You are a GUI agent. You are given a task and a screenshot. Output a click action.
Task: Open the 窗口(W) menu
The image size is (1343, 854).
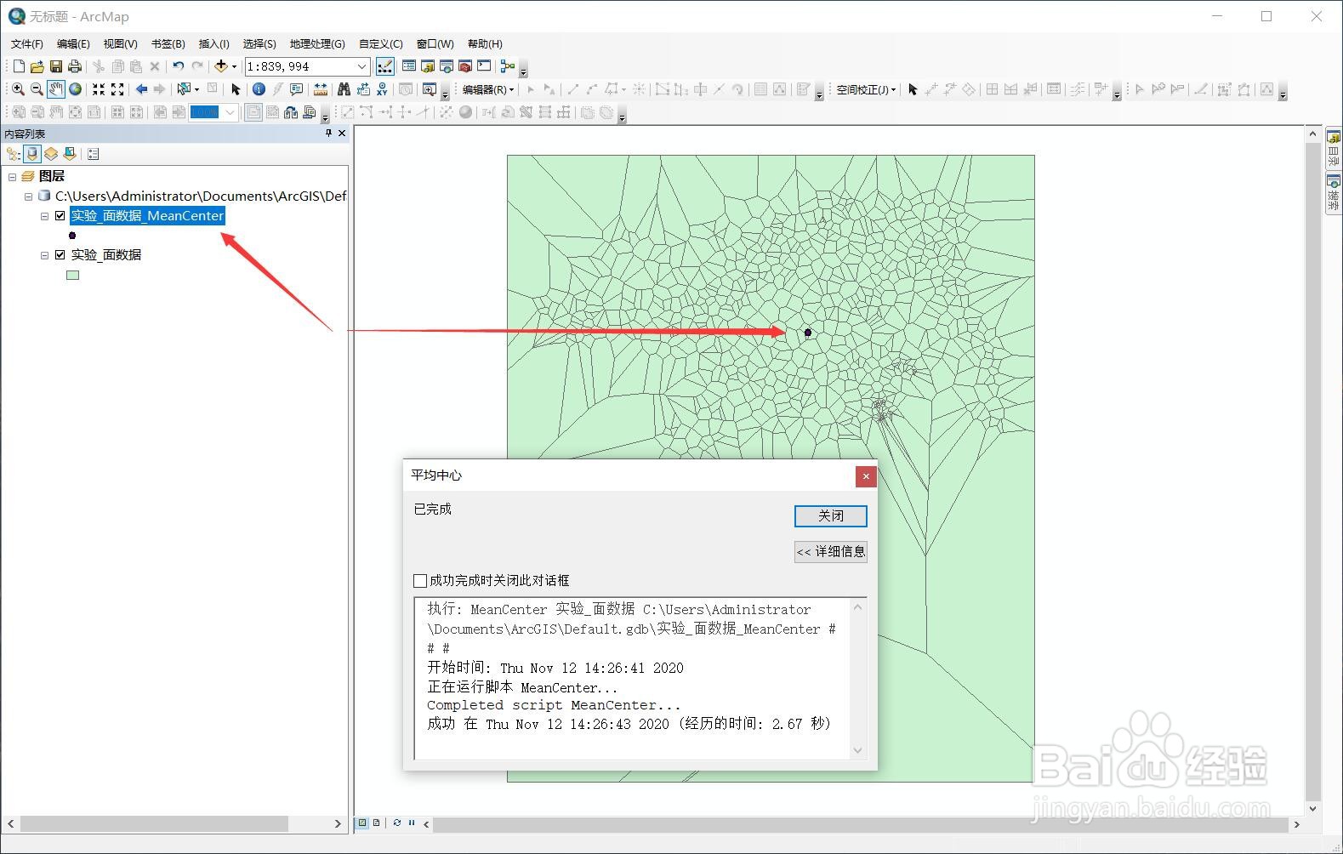(x=435, y=43)
